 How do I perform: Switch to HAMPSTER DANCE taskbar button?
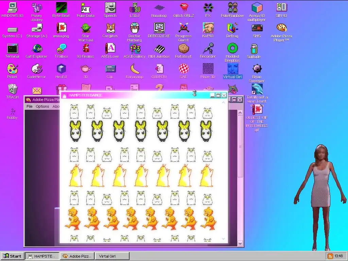(42, 256)
